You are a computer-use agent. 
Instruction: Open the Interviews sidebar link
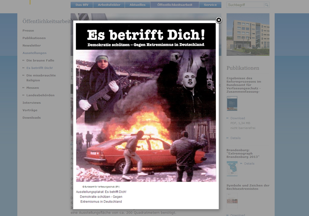[32, 103]
